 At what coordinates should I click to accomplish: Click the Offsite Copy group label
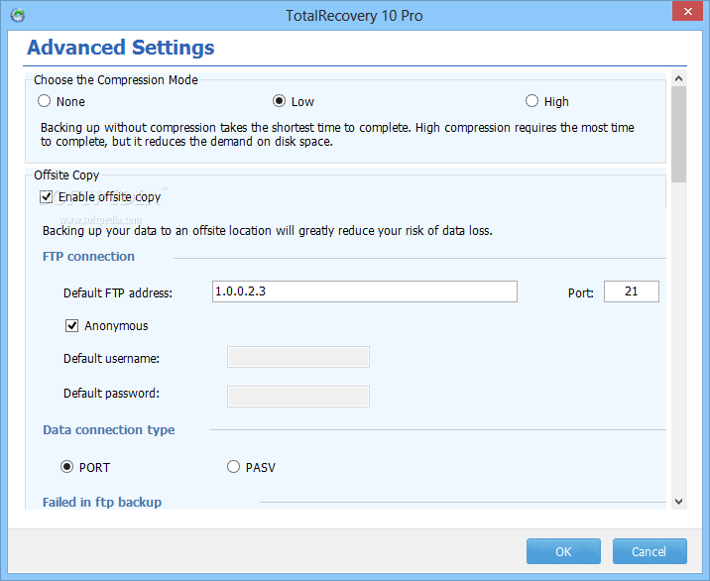(66, 175)
